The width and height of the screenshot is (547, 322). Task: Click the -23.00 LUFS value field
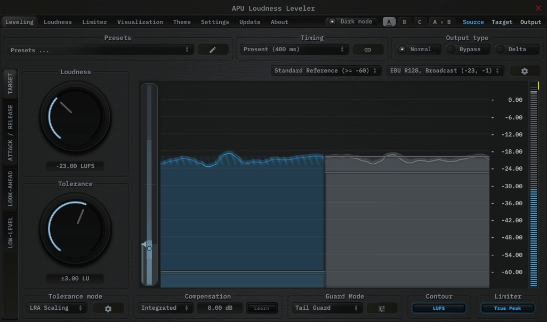[x=75, y=166]
